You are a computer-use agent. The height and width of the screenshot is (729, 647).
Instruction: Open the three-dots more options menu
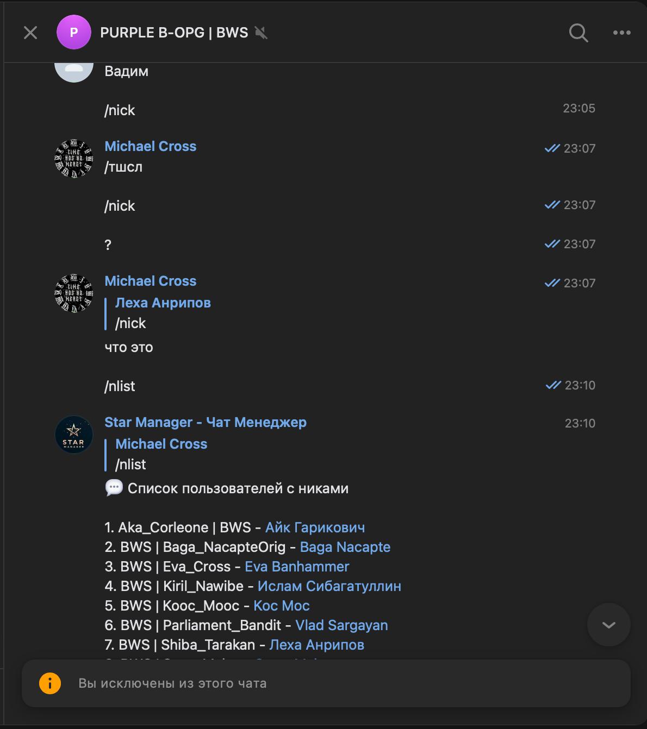pyautogui.click(x=621, y=33)
